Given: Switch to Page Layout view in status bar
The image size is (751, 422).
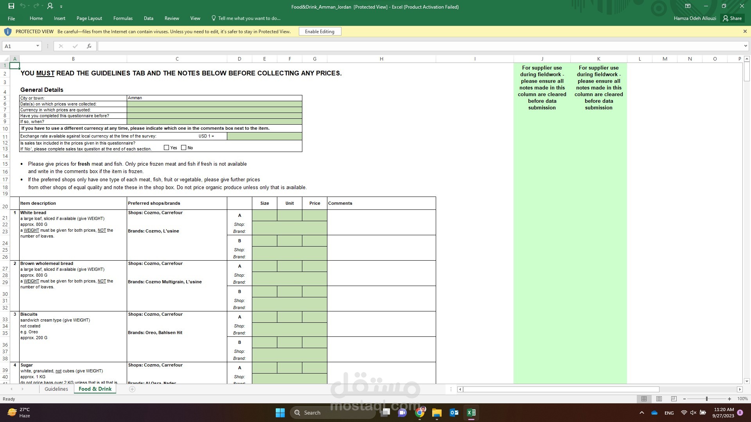Looking at the screenshot, I should pyautogui.click(x=659, y=399).
